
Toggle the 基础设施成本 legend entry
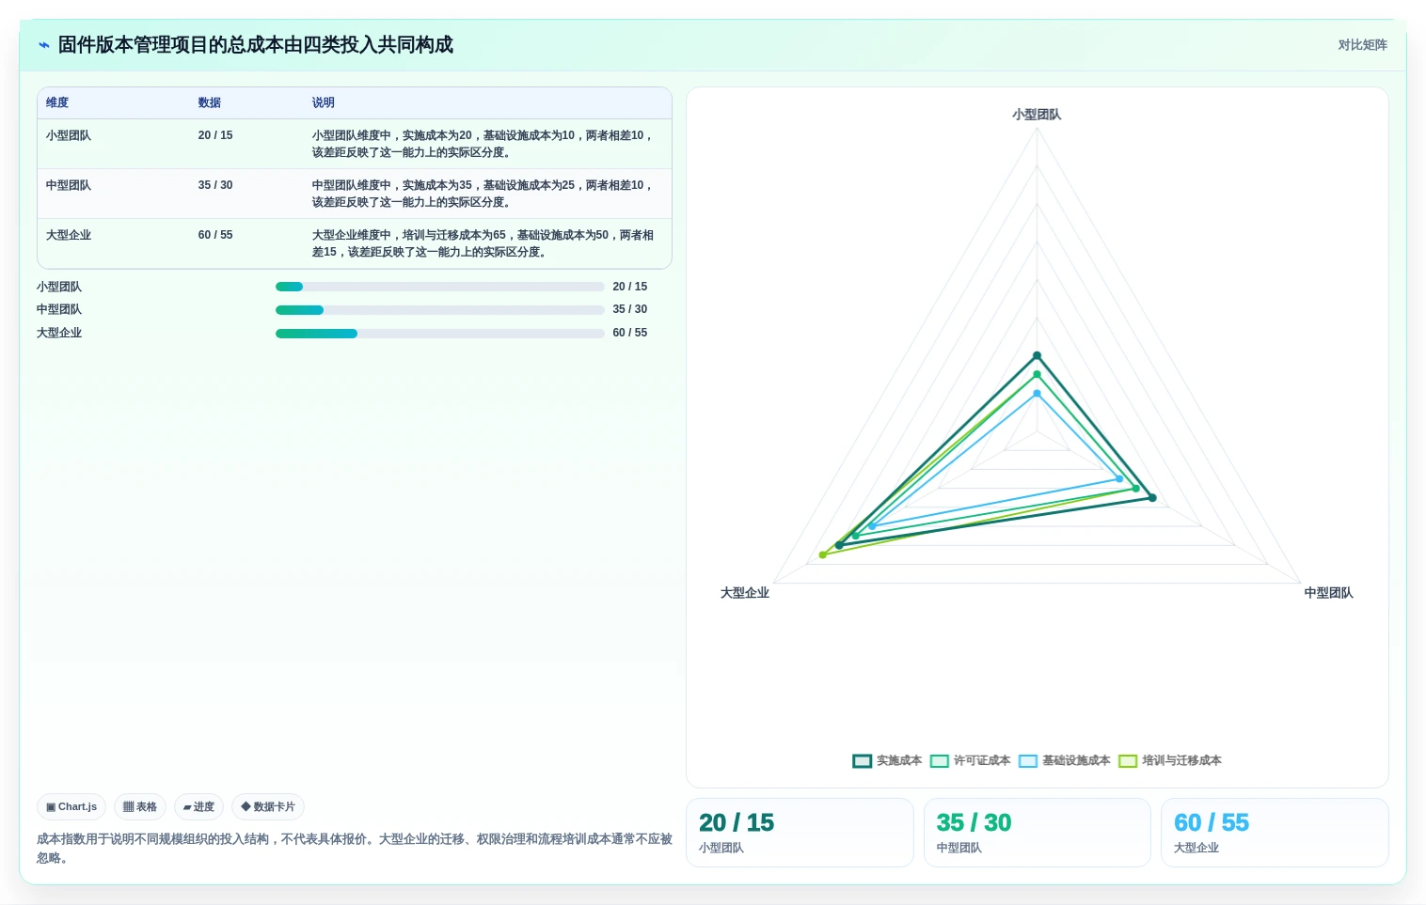(1065, 761)
